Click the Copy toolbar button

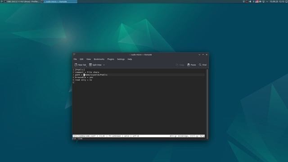180,65
